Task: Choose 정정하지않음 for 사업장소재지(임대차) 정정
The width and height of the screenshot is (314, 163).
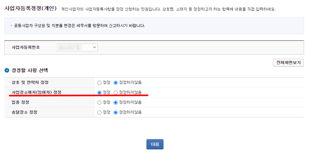Action: click(116, 93)
